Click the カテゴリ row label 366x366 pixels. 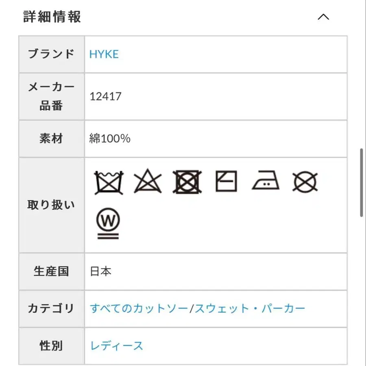click(x=51, y=308)
